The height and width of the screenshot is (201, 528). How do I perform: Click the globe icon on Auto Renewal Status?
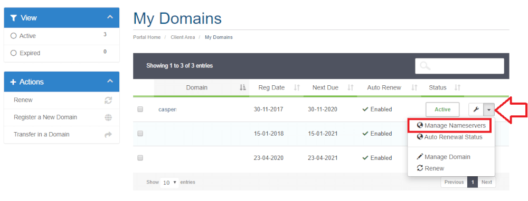[x=420, y=137]
